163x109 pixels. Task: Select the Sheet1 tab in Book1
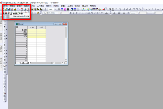click(x=25, y=63)
